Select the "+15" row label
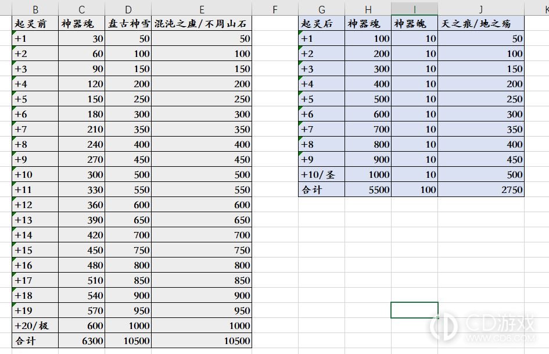Viewport: 549px width, 354px height. 35,250
